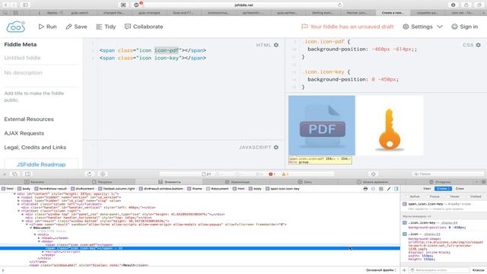
Task: Click the Untitled fiddle title field
Action: click(41, 58)
